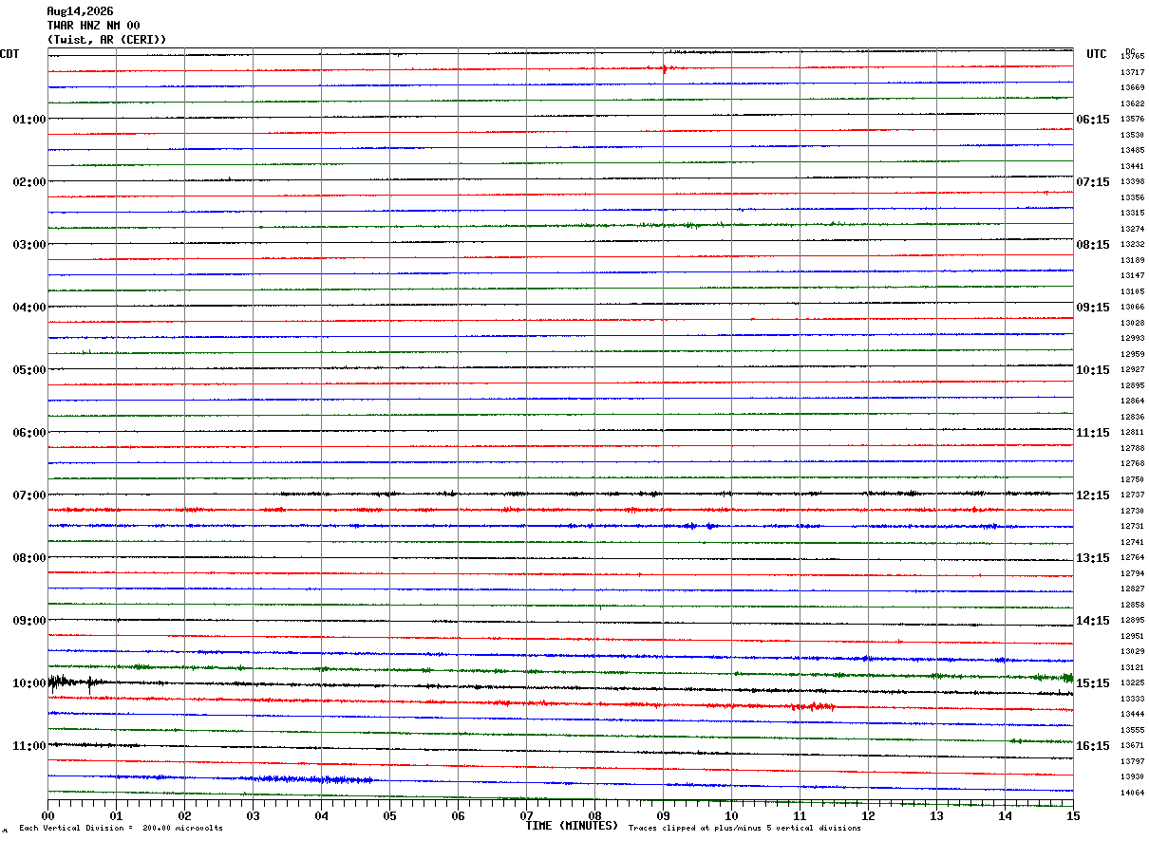Click the 13:15 UTC time label
This screenshot has height=841, width=1149.
1093,558
